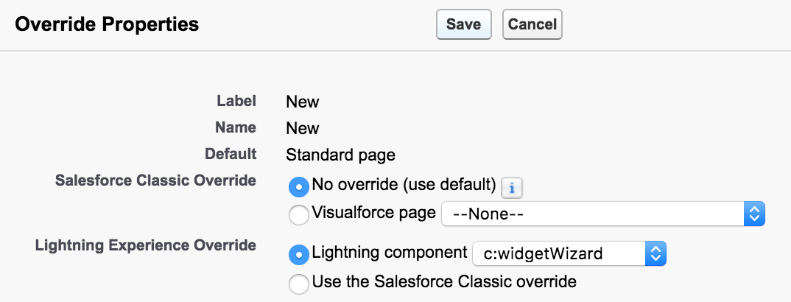
Task: Click the Lightning Experience Override label
Action: pyautogui.click(x=145, y=245)
